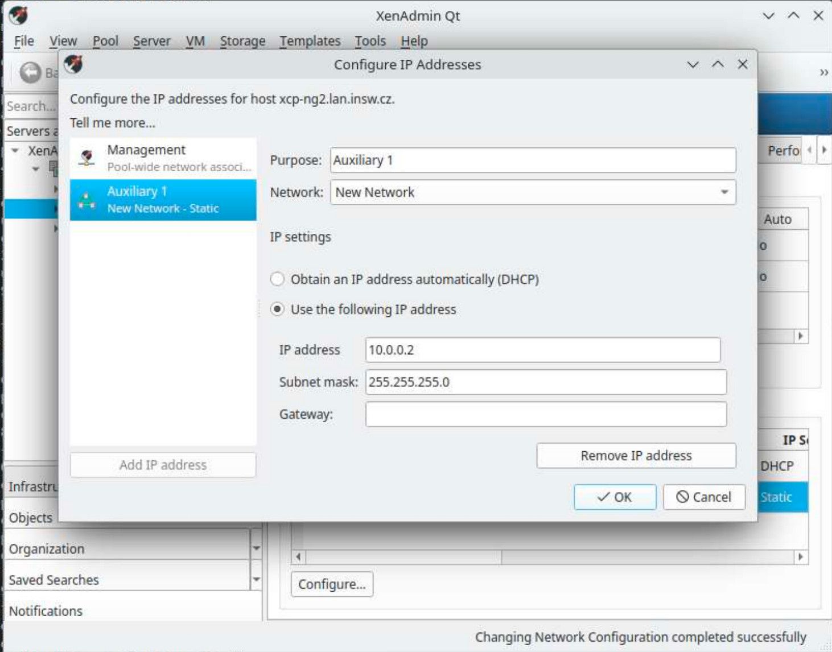Click the Back arrow toolbar icon
This screenshot has width=832, height=652.
(x=30, y=72)
